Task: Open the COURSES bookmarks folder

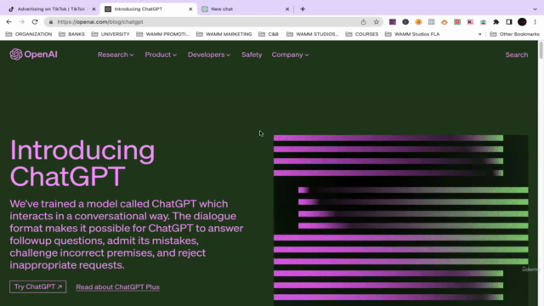Action: click(362, 34)
